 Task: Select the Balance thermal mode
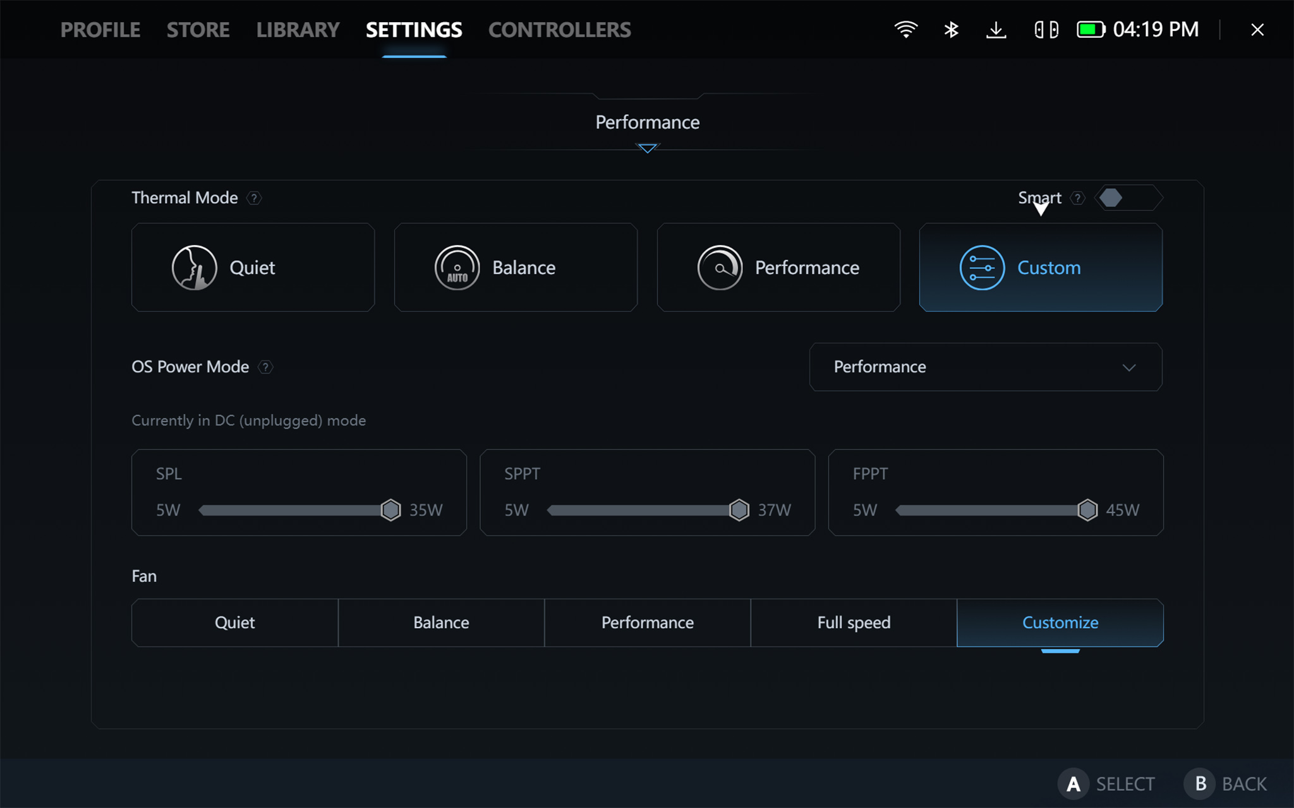tap(516, 267)
